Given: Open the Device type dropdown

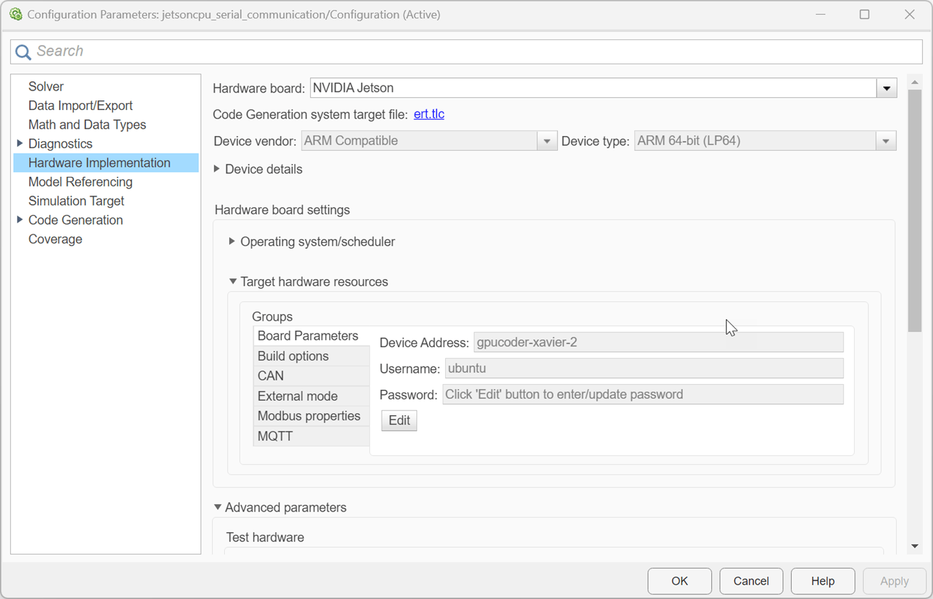Looking at the screenshot, I should 885,141.
